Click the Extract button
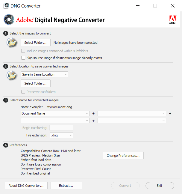The image size is (182, 194). click(66, 186)
